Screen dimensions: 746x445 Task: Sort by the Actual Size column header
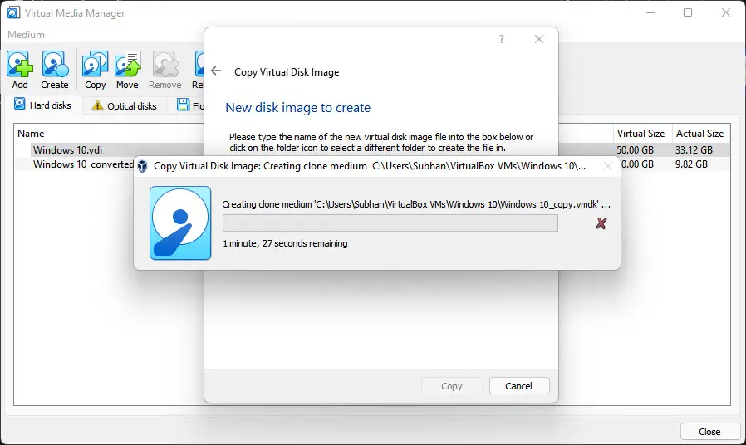coord(699,134)
